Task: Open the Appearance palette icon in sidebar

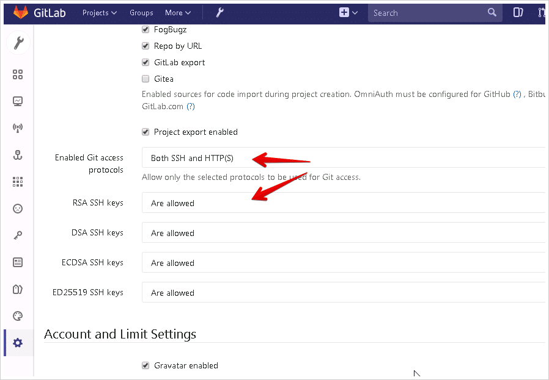Action: pyautogui.click(x=18, y=316)
